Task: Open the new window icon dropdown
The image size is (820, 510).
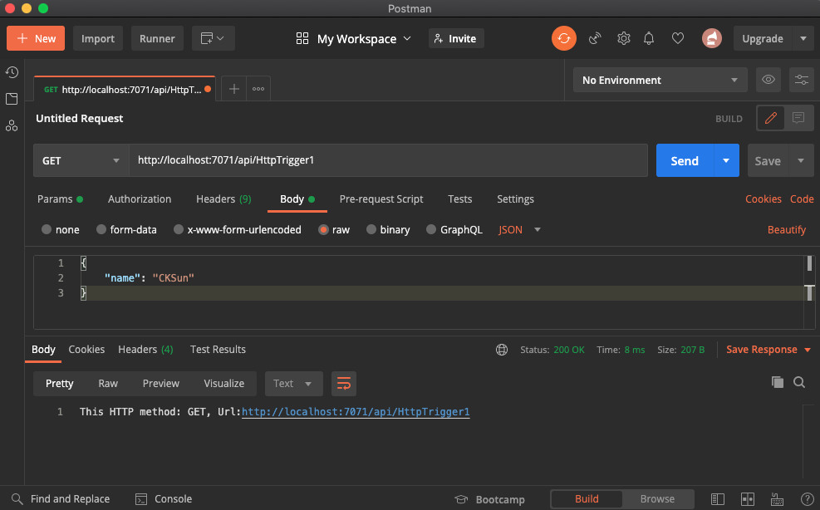Action: coord(213,38)
